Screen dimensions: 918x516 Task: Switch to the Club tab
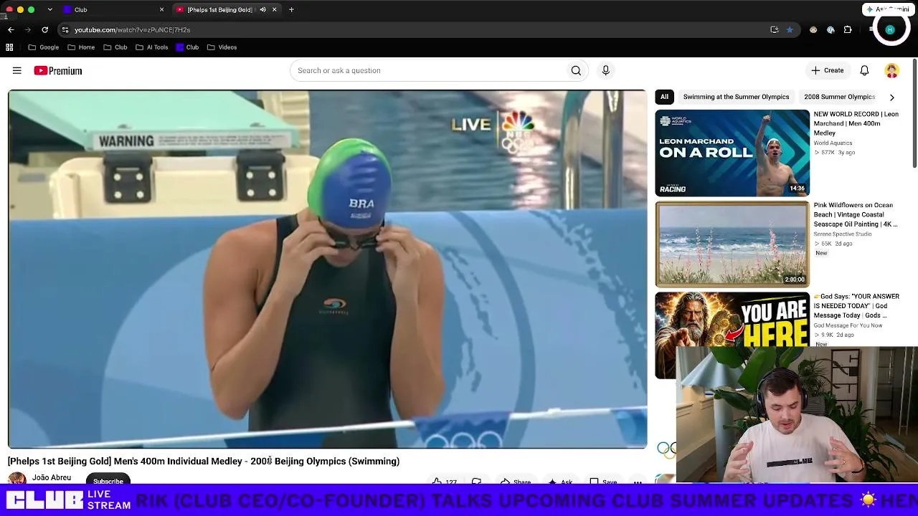point(111,9)
